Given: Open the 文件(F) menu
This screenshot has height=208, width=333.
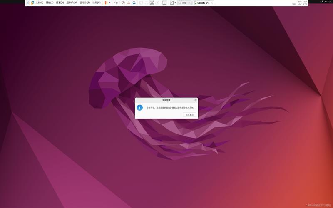Looking at the screenshot, I should click(x=40, y=3).
